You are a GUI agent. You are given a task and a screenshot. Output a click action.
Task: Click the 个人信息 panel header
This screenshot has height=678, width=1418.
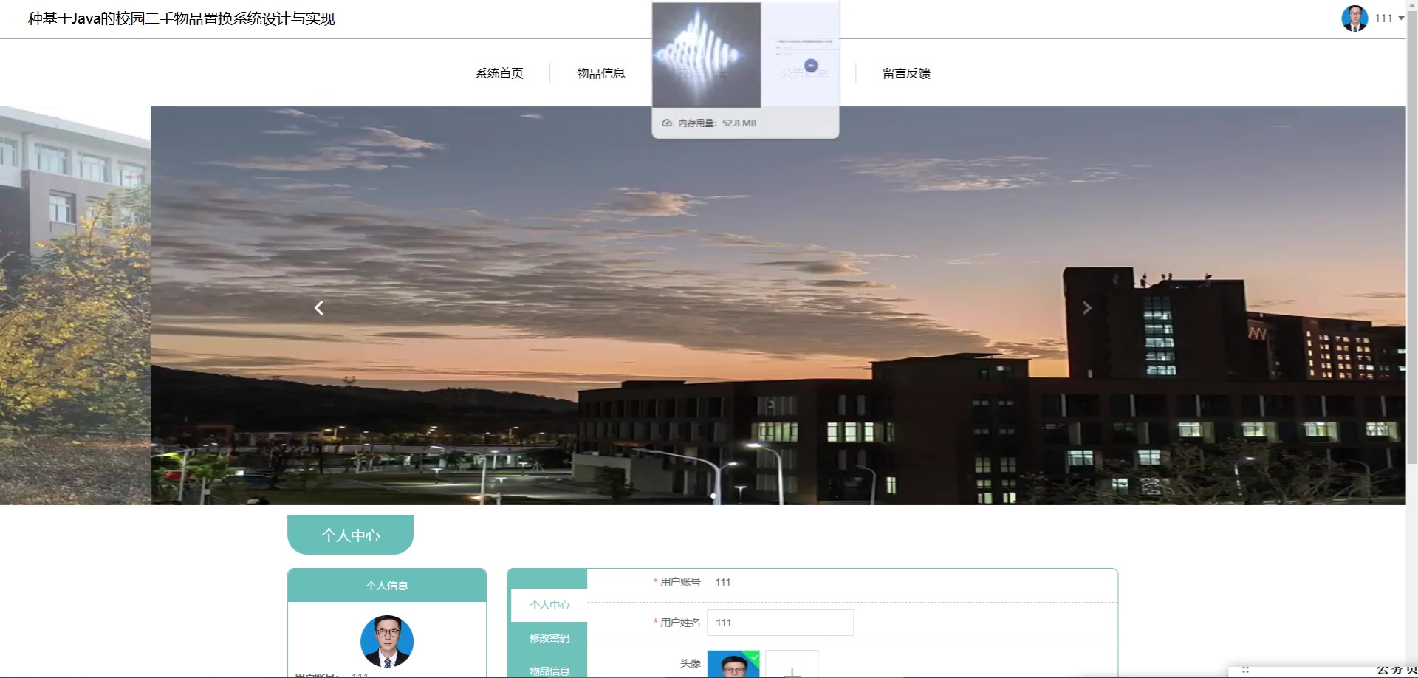[x=387, y=586]
